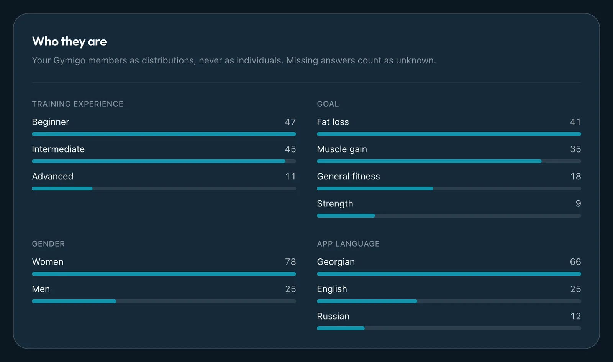Click the "Who they are" heading
This screenshot has width=613, height=362.
[69, 41]
